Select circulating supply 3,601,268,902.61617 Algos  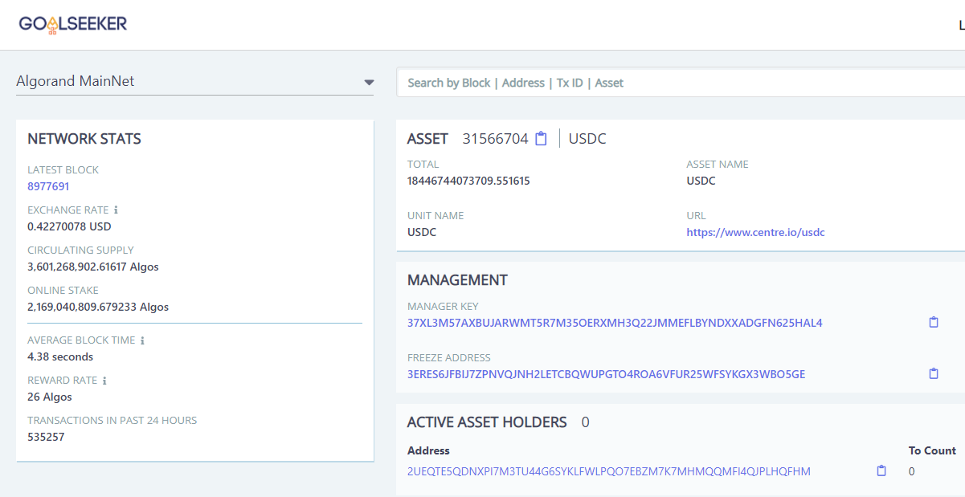click(x=93, y=267)
